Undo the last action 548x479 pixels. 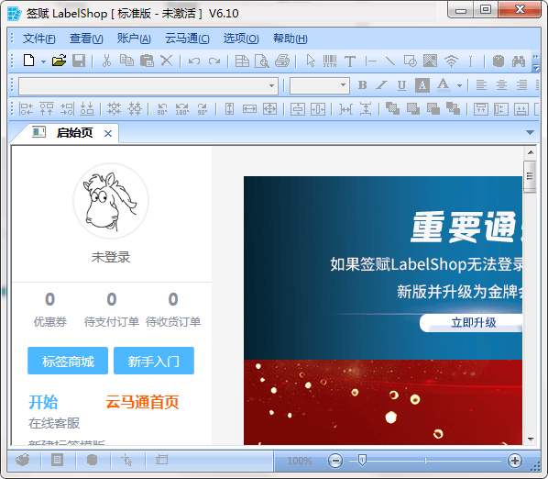pos(194,61)
